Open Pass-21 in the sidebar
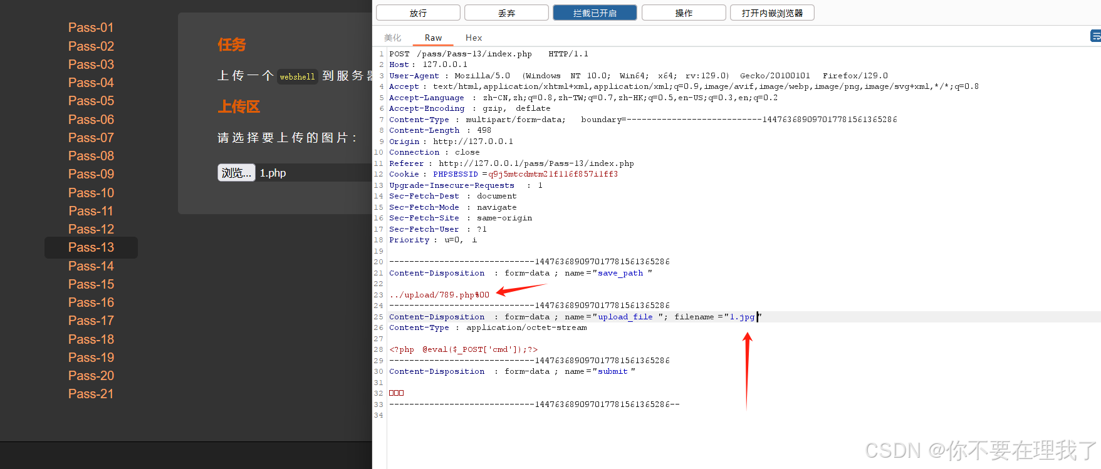The height and width of the screenshot is (469, 1101). (x=91, y=394)
